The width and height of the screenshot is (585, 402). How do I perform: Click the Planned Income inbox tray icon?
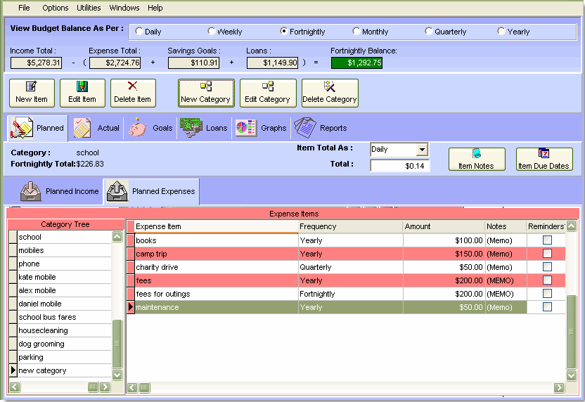click(31, 191)
